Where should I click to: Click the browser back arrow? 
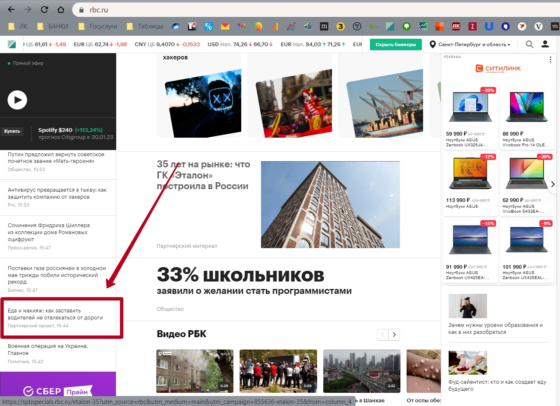click(12, 9)
